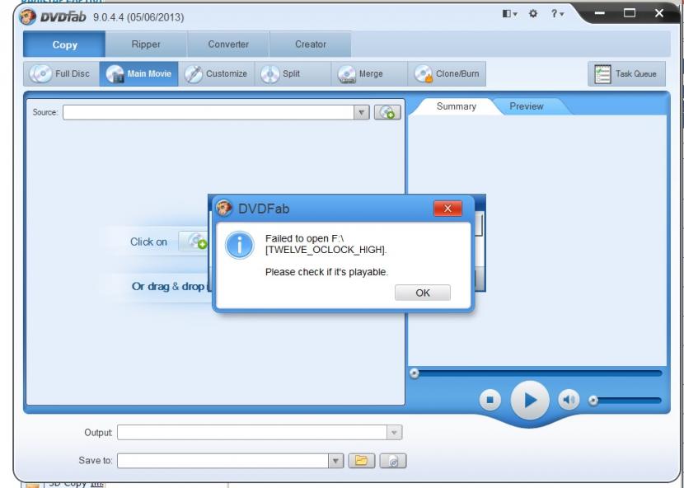
Task: Expand the Save to dropdown arrow
Action: [x=335, y=461]
